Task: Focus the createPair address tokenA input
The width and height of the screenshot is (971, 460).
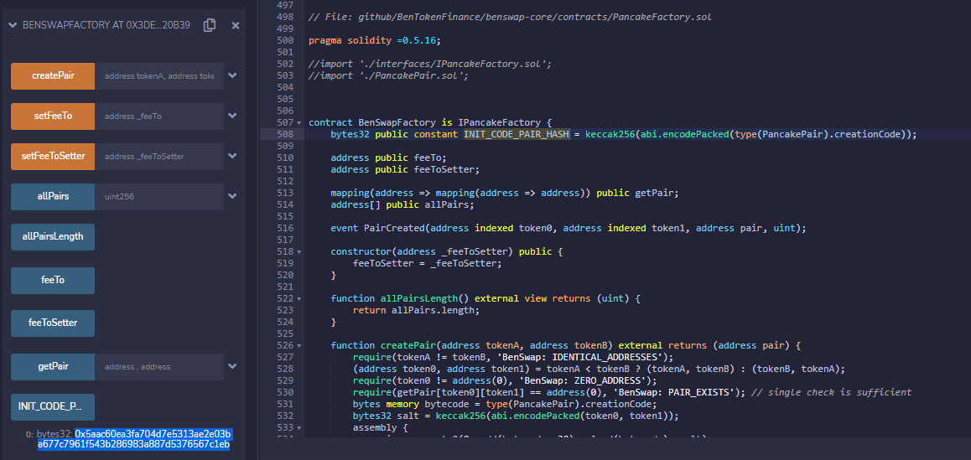Action: (x=159, y=76)
